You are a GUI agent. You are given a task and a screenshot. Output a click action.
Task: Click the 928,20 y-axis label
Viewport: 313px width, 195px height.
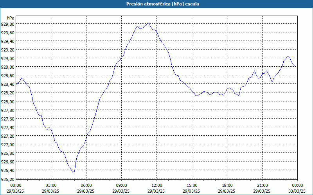point(7,92)
